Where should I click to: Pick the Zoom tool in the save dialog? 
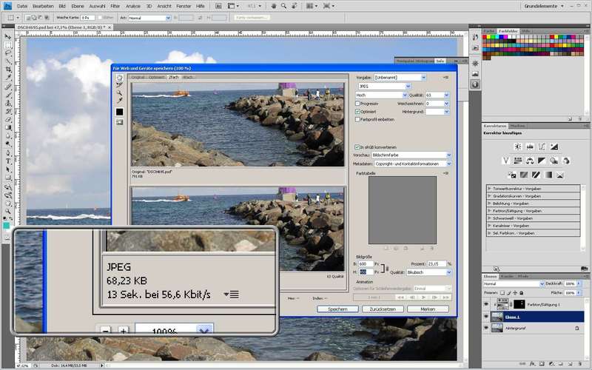119,93
